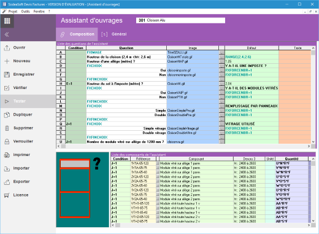Click the Enregistrer label
Screen dimensions: 319x234
click(x=24, y=74)
